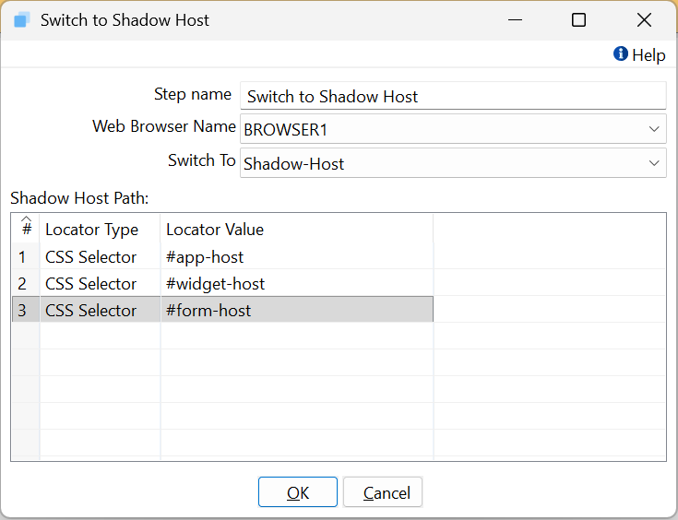This screenshot has width=678, height=520.
Task: Maximize the Switch to Shadow Host window
Action: 578,20
